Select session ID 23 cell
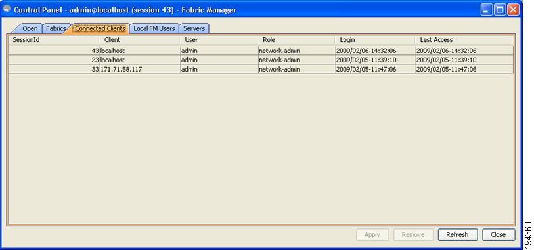 coord(54,60)
